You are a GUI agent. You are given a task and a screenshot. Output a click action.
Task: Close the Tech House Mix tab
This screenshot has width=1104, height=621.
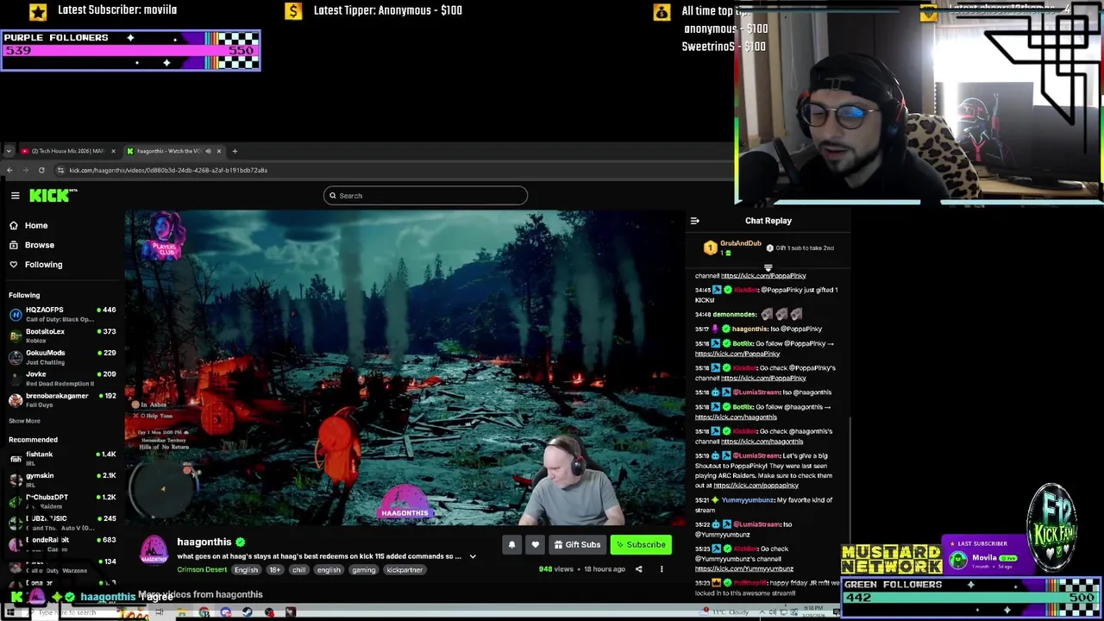pos(113,151)
